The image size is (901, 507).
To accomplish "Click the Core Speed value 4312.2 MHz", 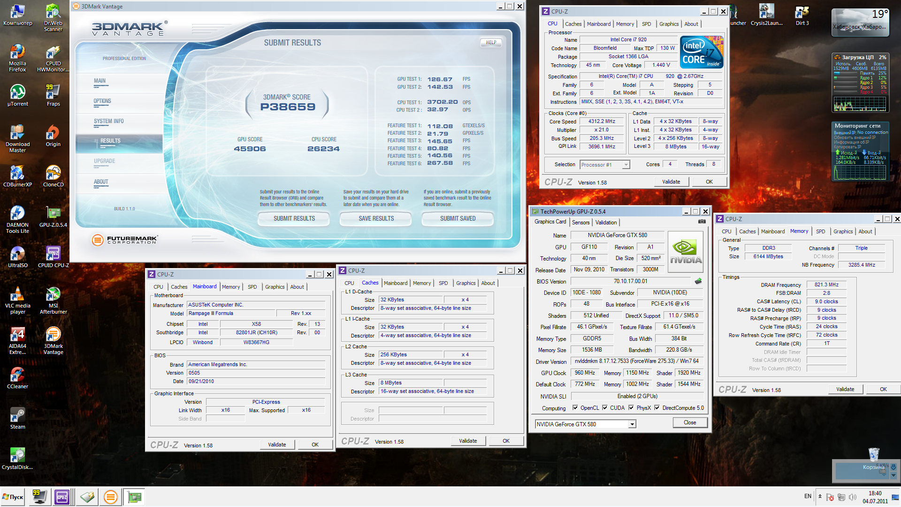I will pyautogui.click(x=602, y=121).
